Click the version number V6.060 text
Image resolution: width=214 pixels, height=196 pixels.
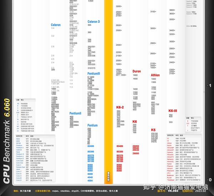tap(173, 191)
